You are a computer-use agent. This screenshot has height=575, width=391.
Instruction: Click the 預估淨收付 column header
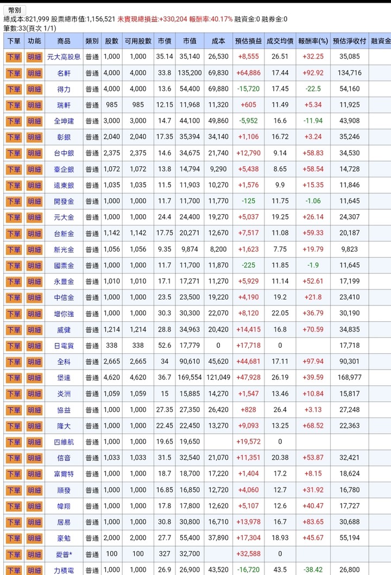coord(349,41)
